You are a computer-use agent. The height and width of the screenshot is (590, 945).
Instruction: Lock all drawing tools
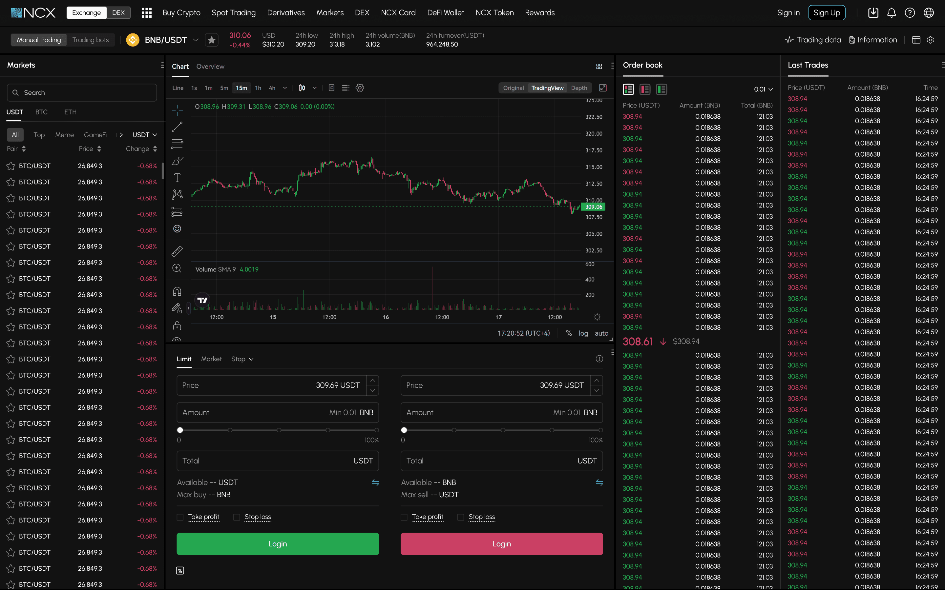177,325
